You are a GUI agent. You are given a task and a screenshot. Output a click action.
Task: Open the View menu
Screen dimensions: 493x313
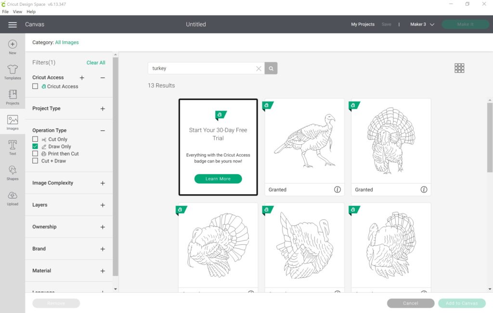[x=17, y=12]
